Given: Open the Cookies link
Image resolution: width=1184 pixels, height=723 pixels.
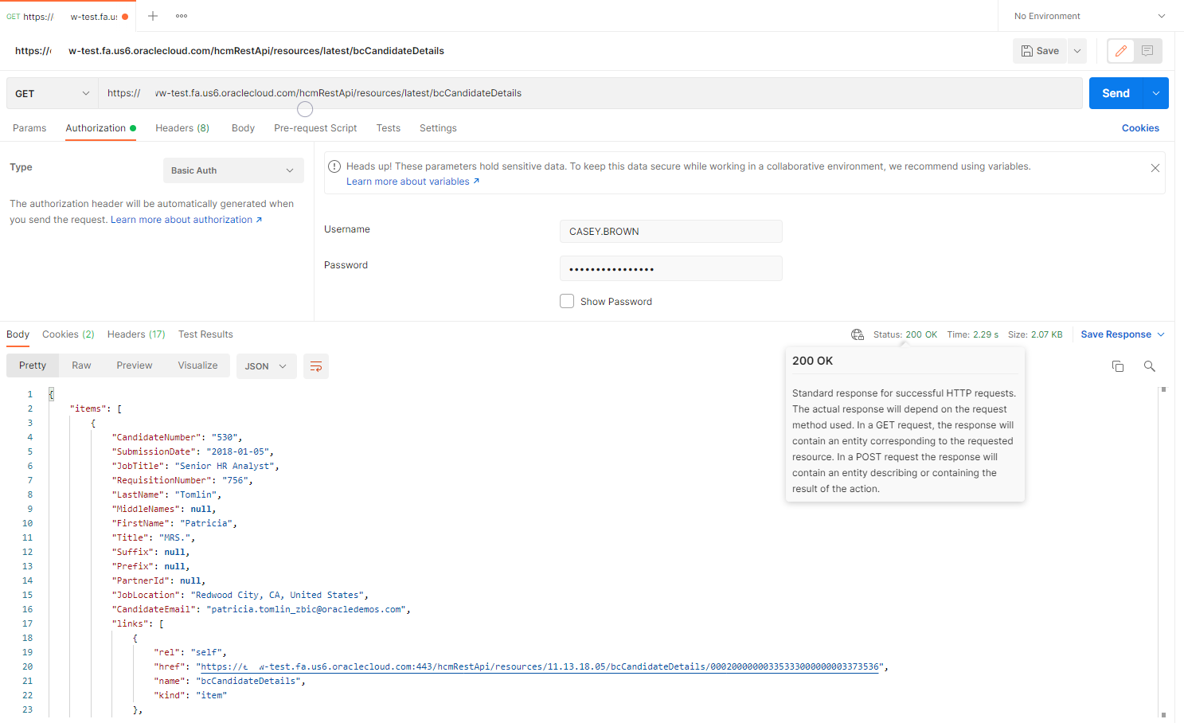Looking at the screenshot, I should (x=1140, y=128).
